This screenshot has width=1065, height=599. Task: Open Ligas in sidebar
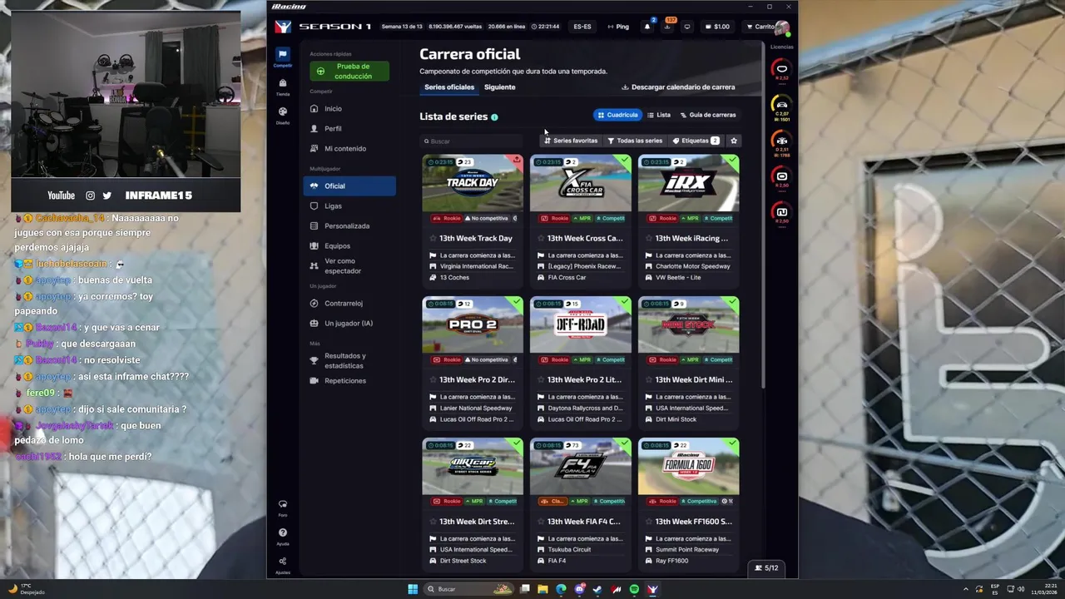(x=349, y=206)
